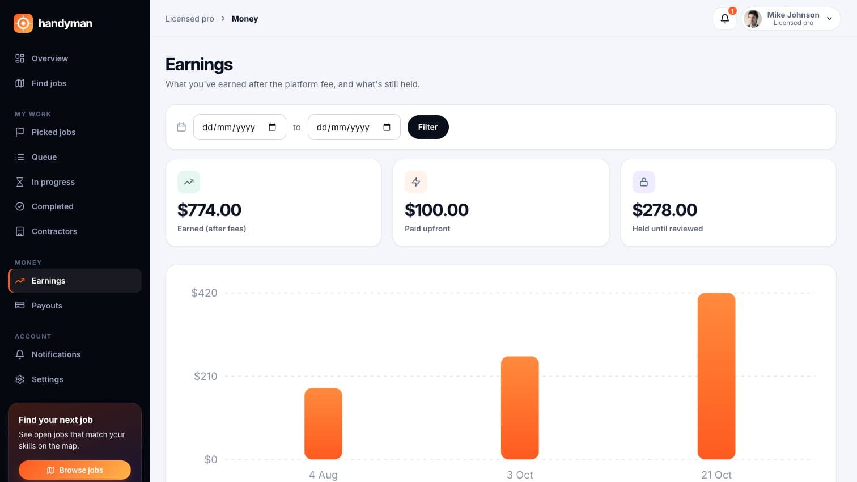
Task: Open Picked jobs in the sidebar
Action: pyautogui.click(x=75, y=132)
